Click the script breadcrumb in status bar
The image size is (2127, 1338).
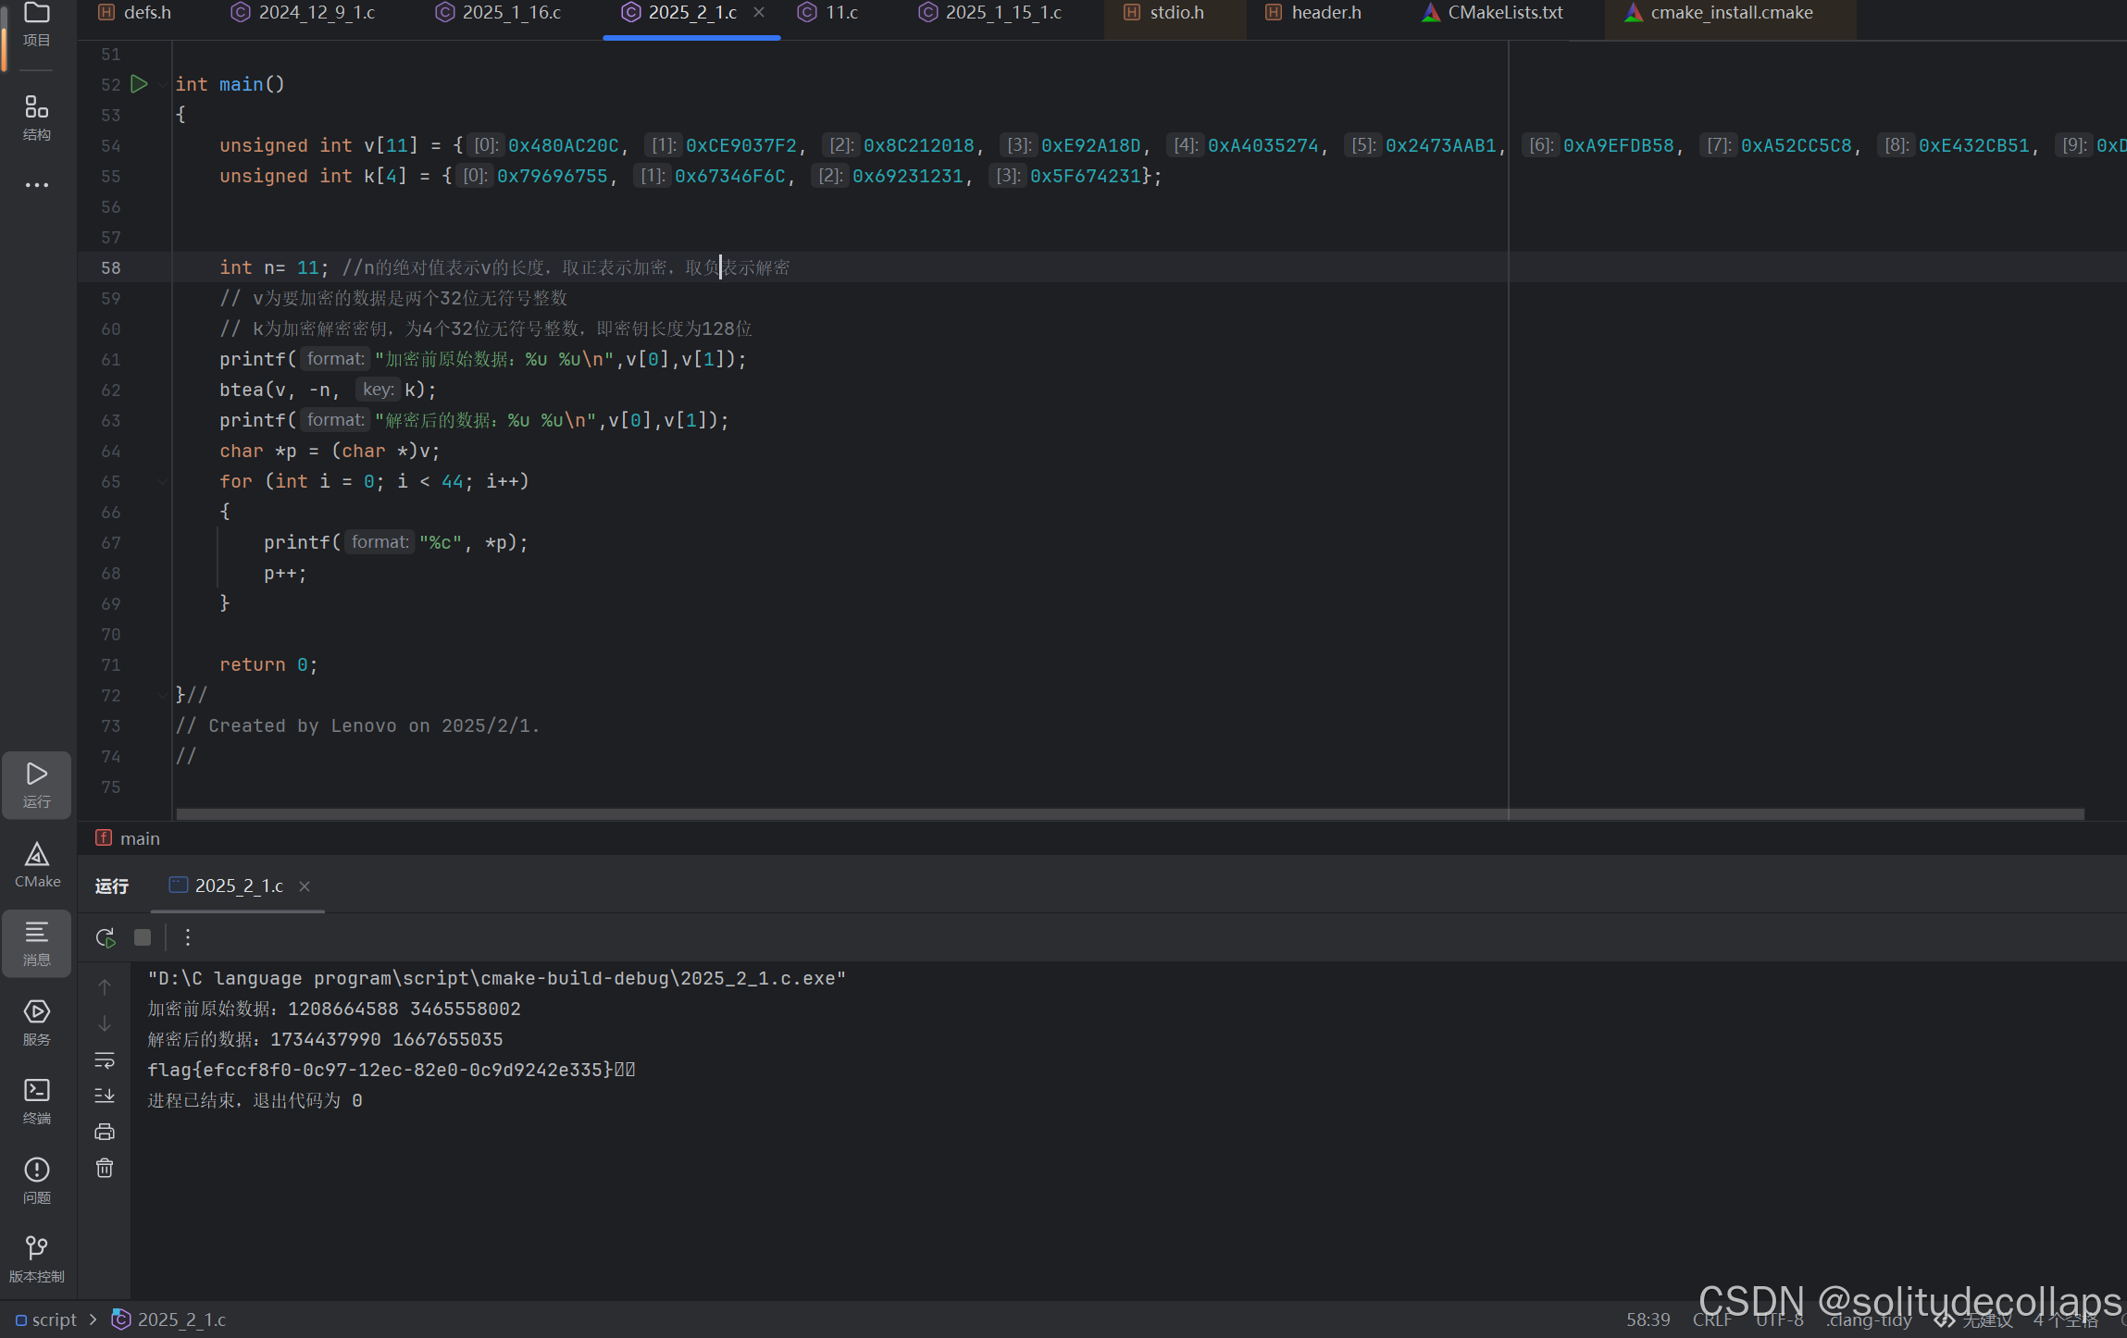click(x=54, y=1319)
